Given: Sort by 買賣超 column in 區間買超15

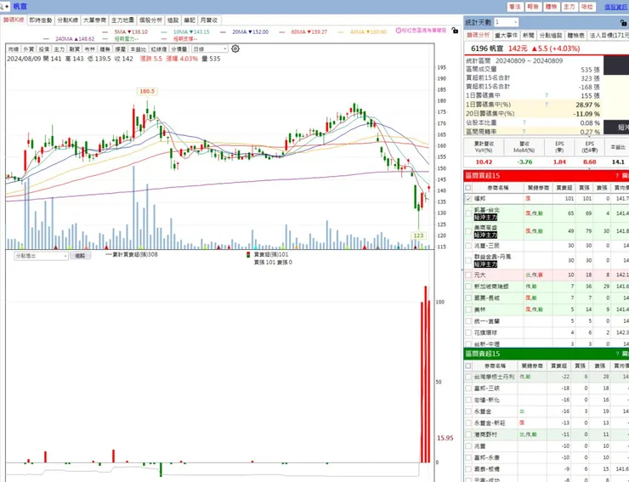Looking at the screenshot, I should click(564, 187).
